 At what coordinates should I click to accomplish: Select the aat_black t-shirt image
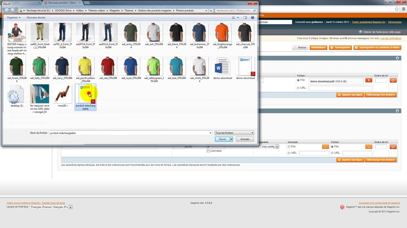pos(177,36)
